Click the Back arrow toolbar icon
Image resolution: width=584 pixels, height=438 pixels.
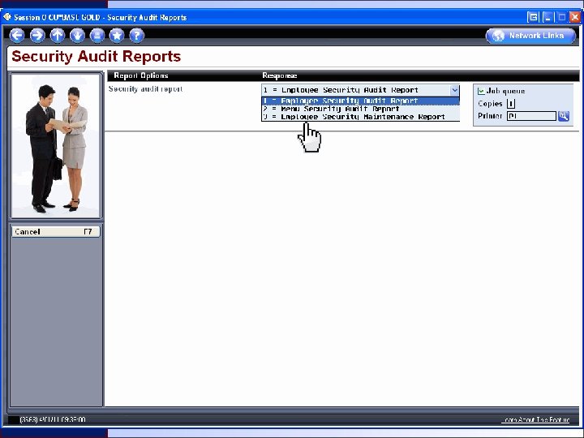[x=17, y=36]
